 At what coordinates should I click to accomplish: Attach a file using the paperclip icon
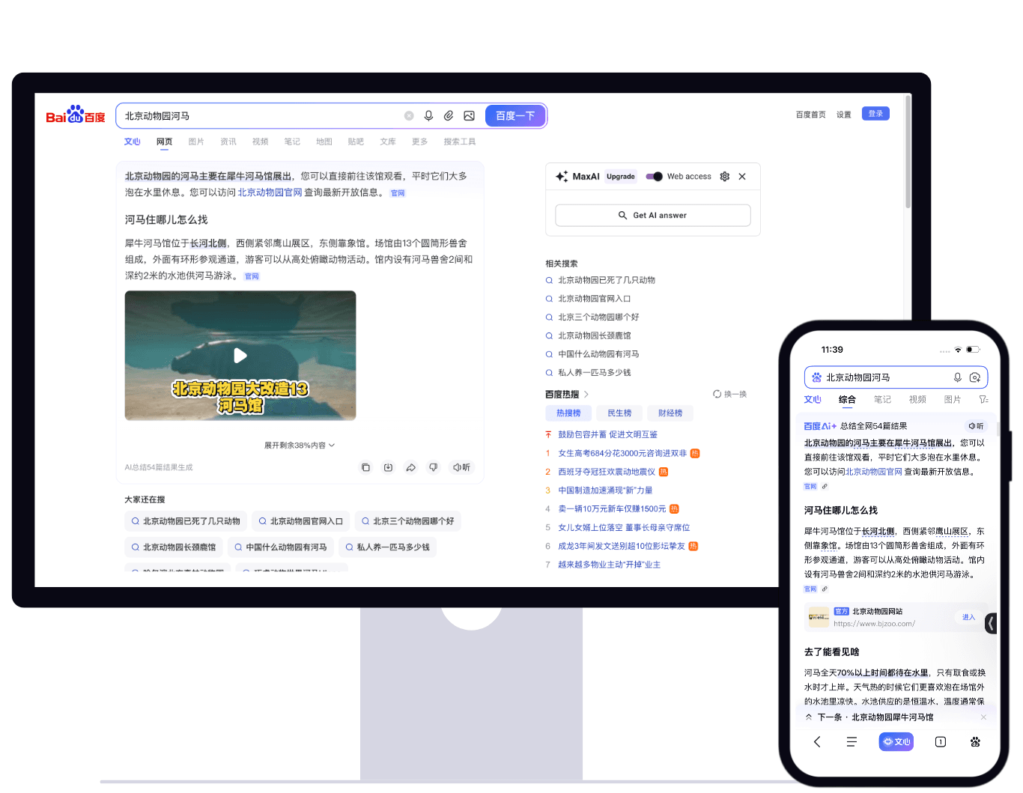pos(449,116)
